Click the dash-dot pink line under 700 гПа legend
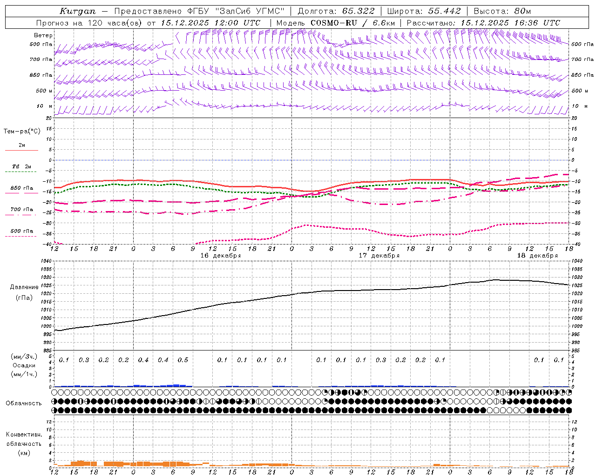Viewport: 596px width, 476px height. (x=21, y=215)
